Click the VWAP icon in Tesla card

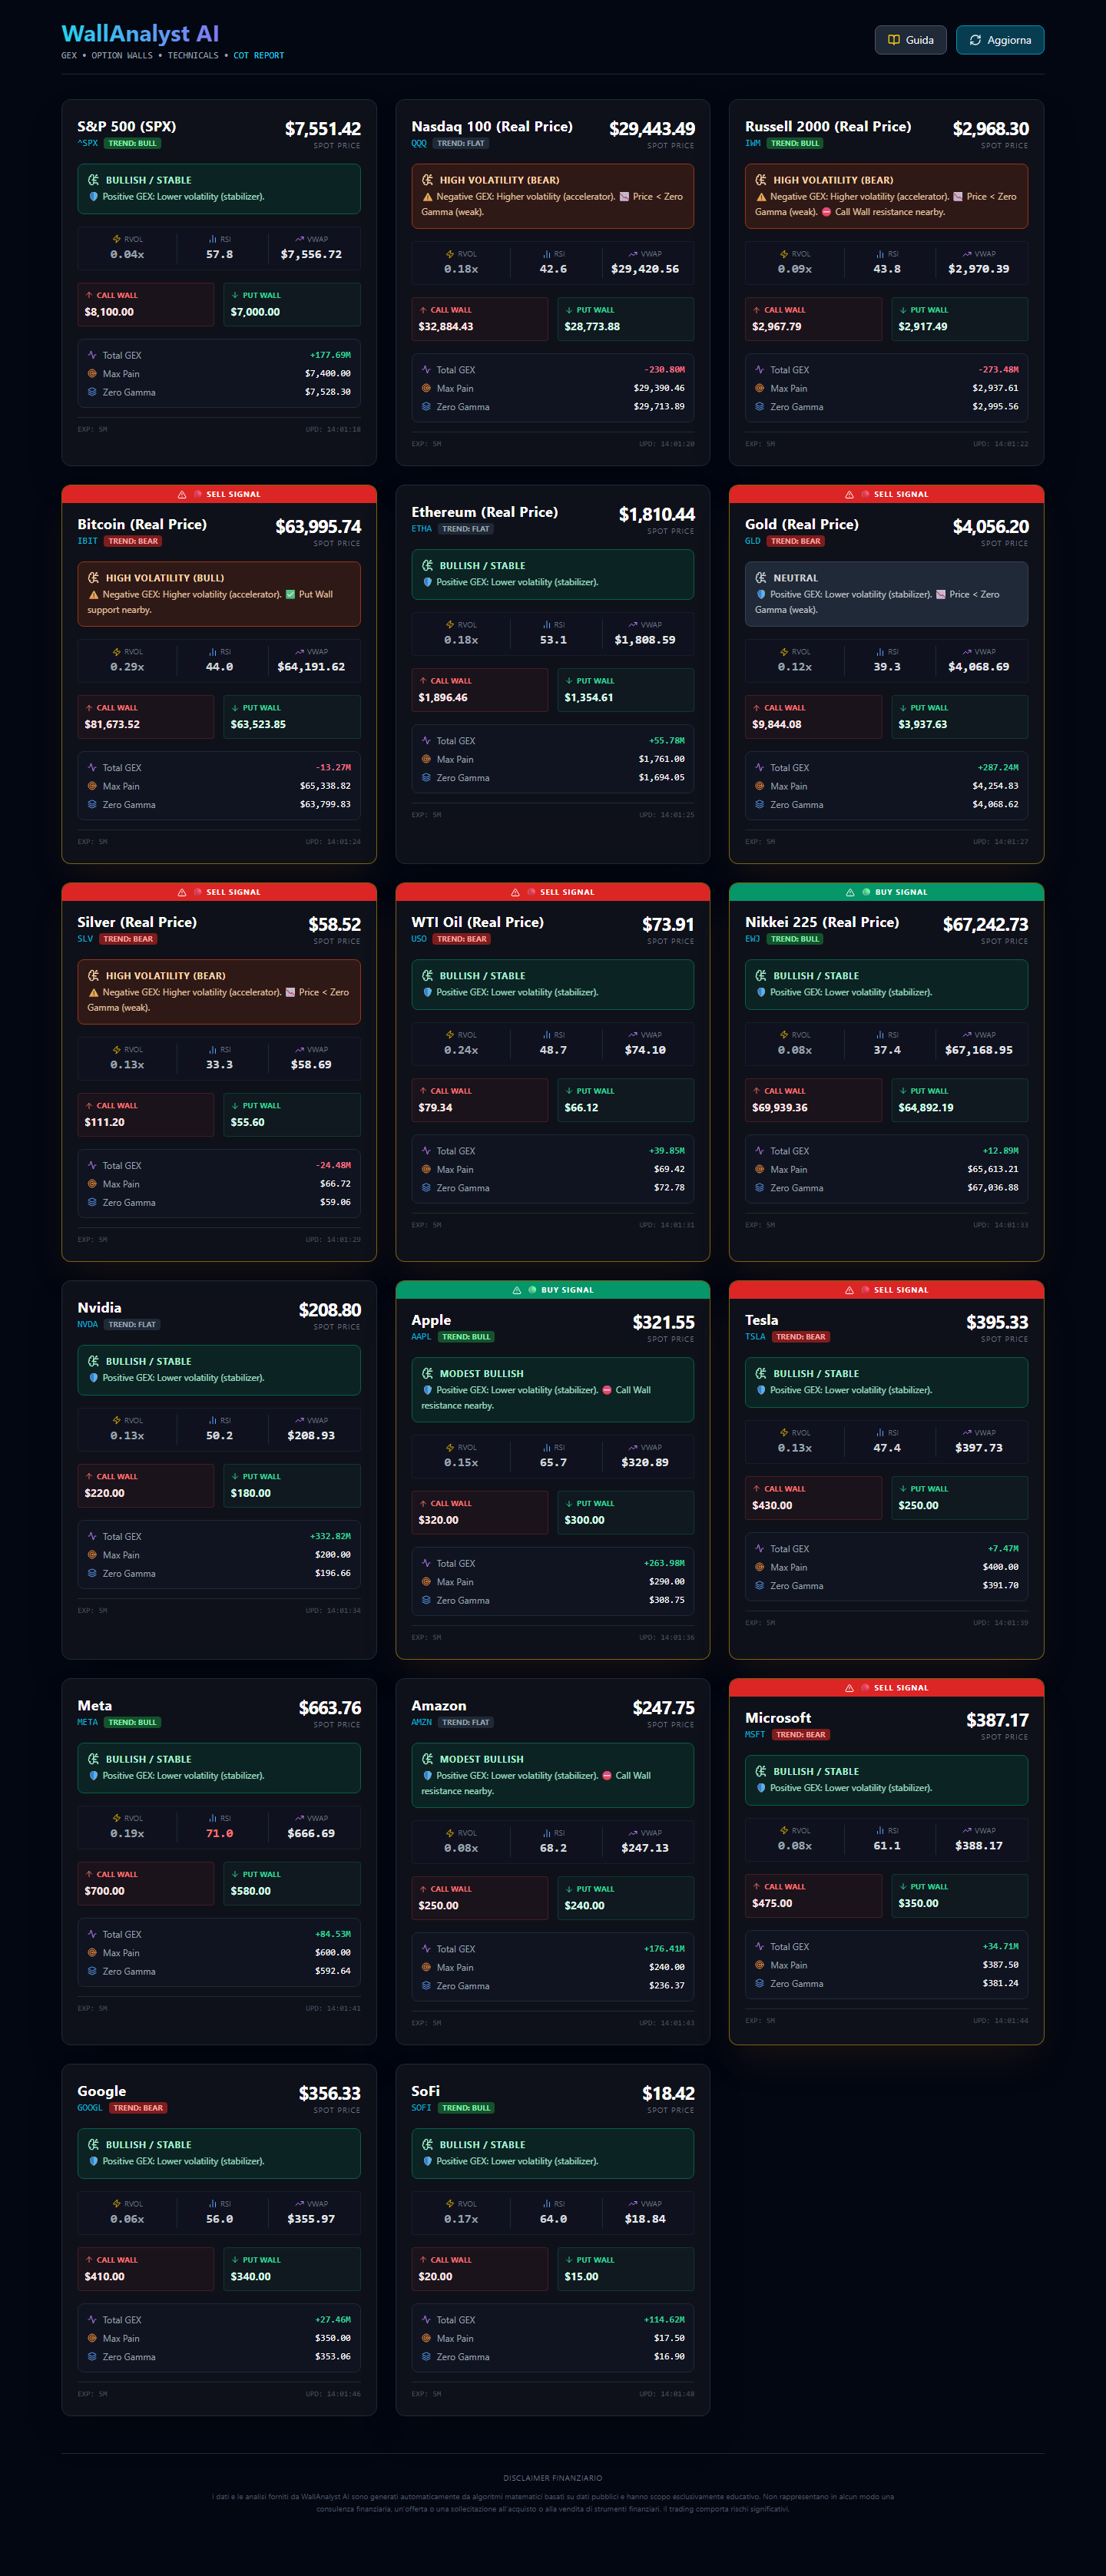[966, 1433]
